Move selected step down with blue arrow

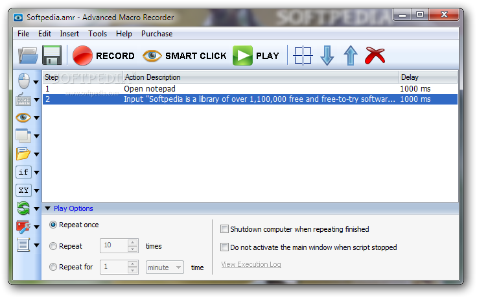[327, 56]
